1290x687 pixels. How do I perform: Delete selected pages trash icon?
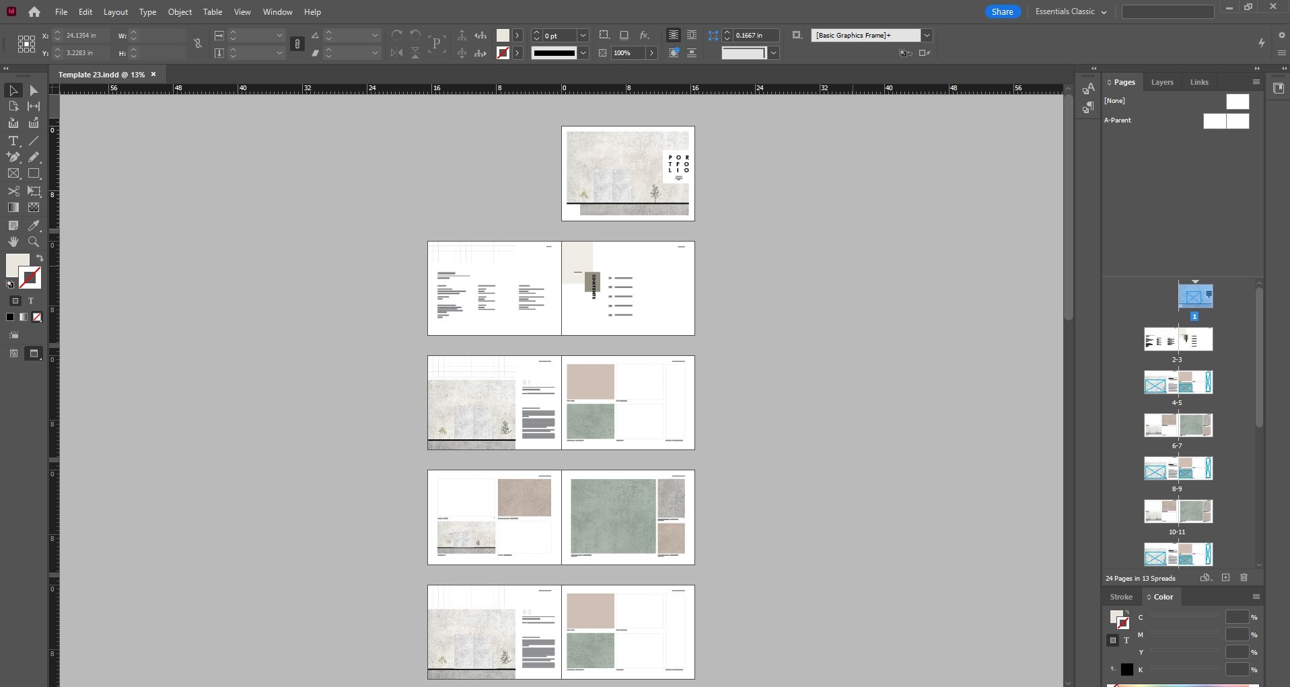click(1244, 578)
